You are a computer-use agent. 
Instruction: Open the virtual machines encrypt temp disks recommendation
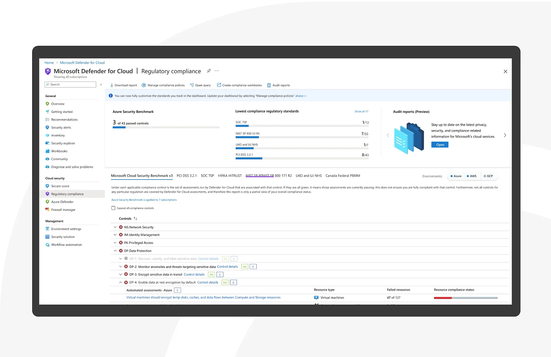(x=203, y=297)
